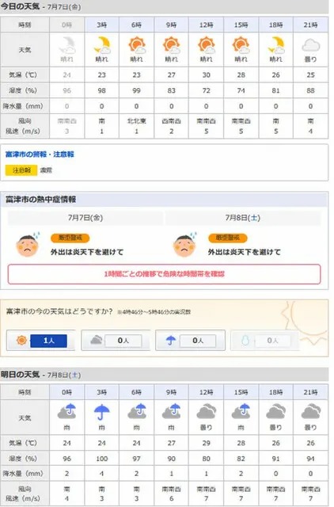Select the 7月8日(土) heatstroke date header
Image resolution: width=334 pixels, height=507 pixels.
(x=243, y=218)
